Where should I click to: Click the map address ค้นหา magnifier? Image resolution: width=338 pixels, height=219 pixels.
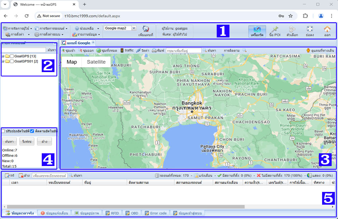tap(204, 50)
